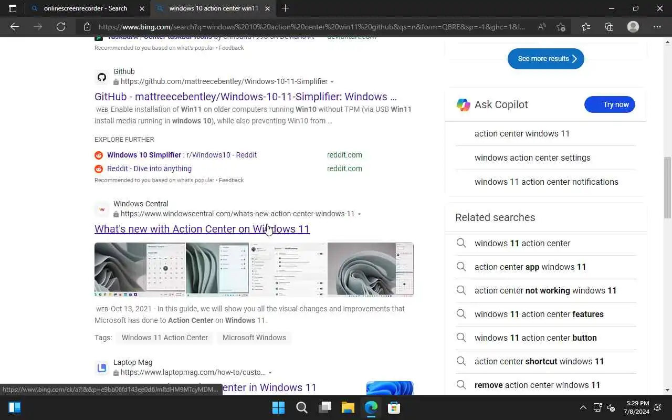Open File Explorer from the taskbar
Screen dimensions: 672x420
pyautogui.click(x=348, y=407)
